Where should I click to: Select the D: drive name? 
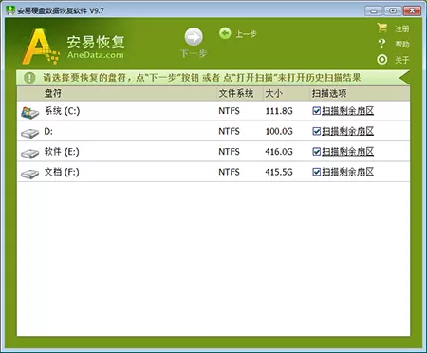point(48,131)
